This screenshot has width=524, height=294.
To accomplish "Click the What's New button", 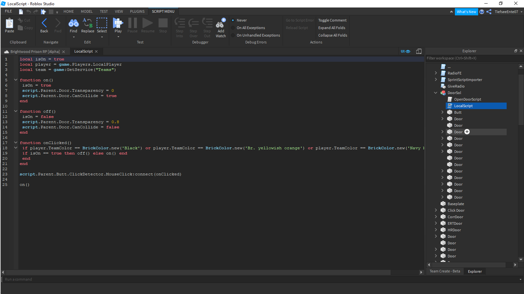I will (x=466, y=12).
